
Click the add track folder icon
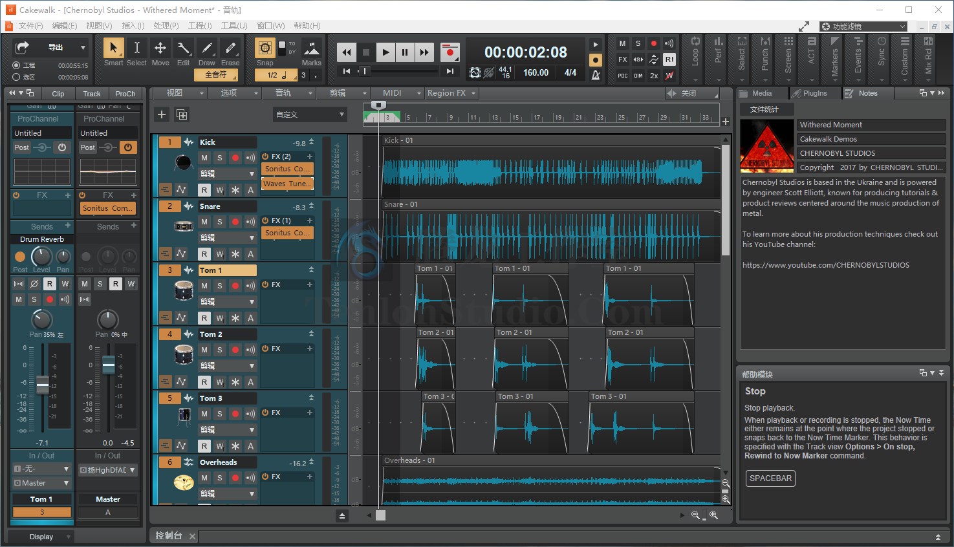(182, 114)
